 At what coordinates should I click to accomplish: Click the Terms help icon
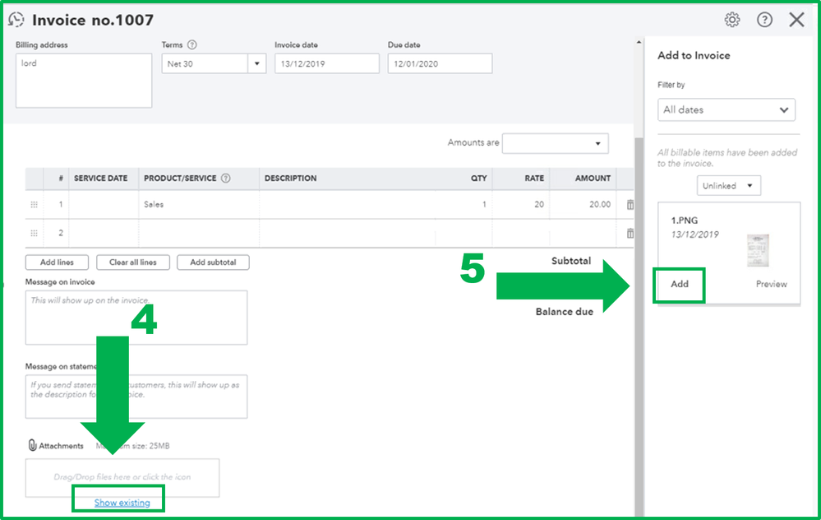pyautogui.click(x=192, y=44)
